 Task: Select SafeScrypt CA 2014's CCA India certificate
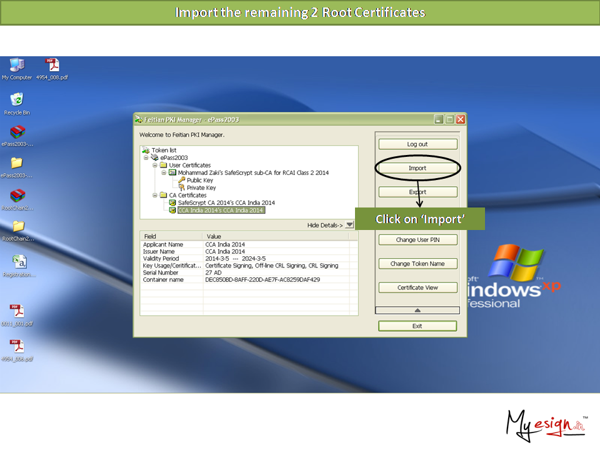click(226, 203)
